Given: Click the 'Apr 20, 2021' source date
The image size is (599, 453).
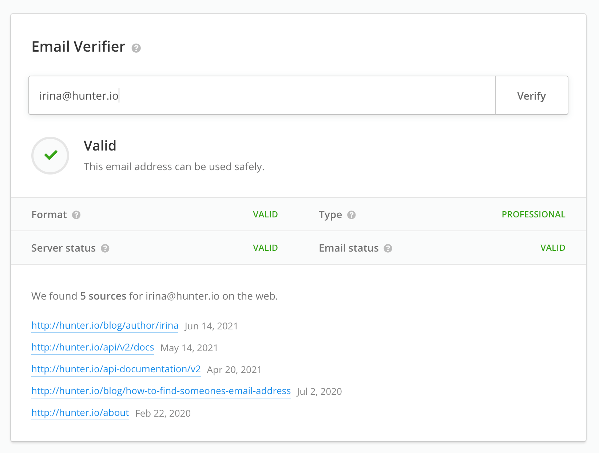Looking at the screenshot, I should [234, 370].
